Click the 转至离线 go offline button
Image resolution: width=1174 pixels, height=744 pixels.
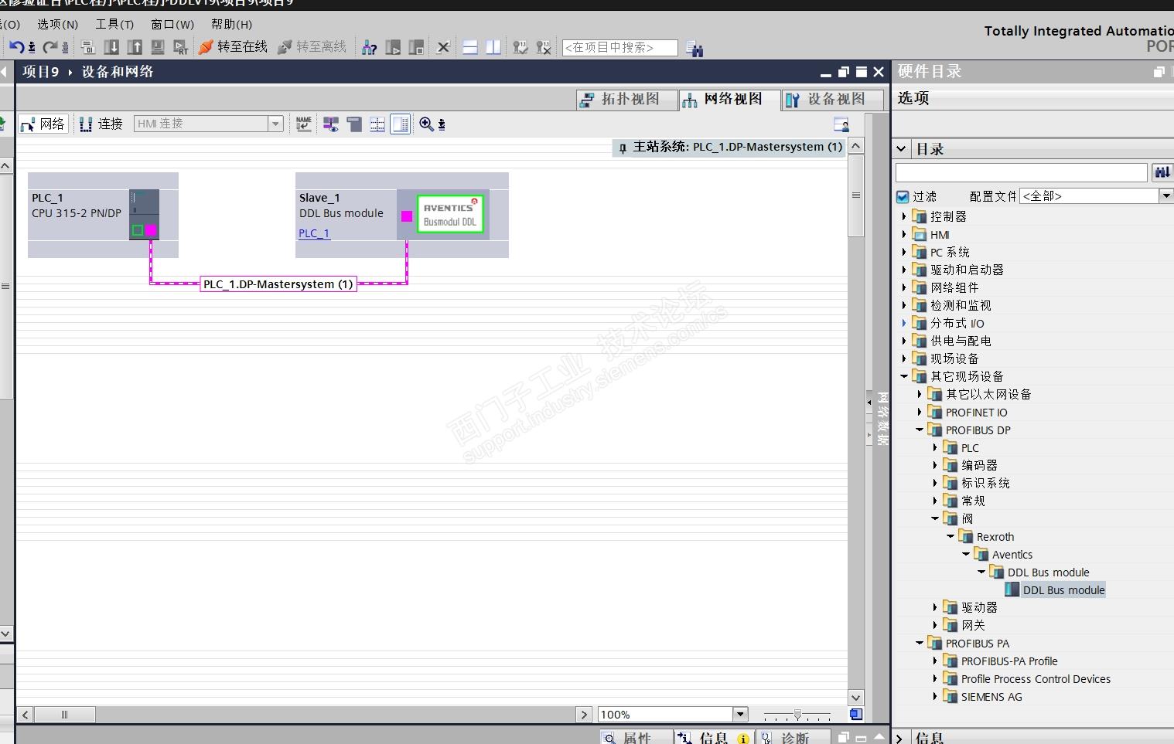click(312, 47)
